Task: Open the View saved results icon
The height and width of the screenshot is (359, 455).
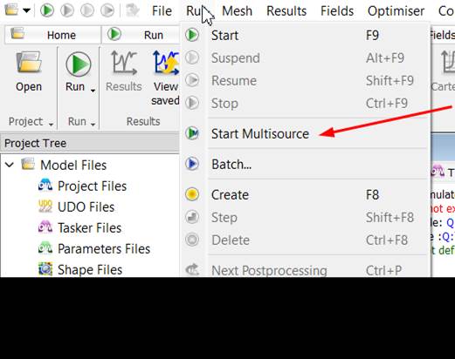Action: tap(166, 63)
